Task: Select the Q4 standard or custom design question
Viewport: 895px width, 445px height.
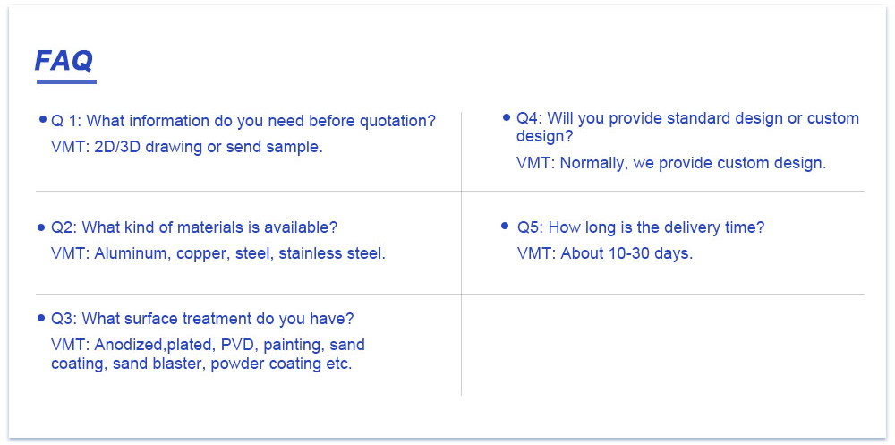Action: pyautogui.click(x=687, y=127)
